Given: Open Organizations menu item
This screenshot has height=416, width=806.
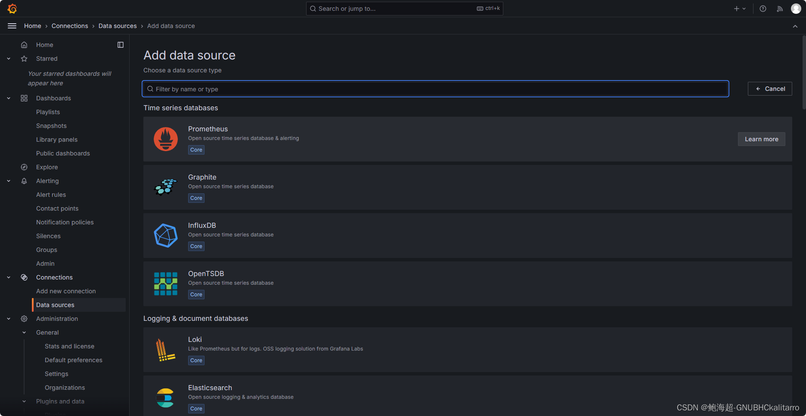Looking at the screenshot, I should [x=65, y=388].
